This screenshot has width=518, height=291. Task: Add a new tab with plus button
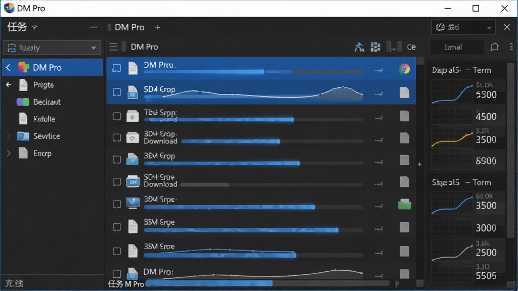(157, 27)
